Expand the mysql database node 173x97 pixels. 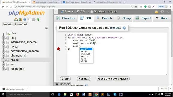pos(4,47)
